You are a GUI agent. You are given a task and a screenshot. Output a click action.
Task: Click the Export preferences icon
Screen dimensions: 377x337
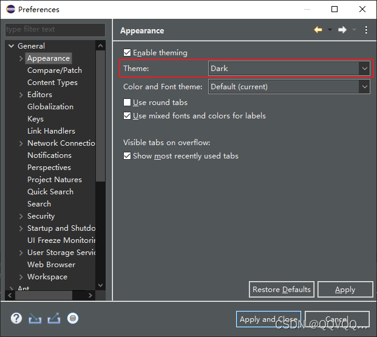pyautogui.click(x=54, y=318)
